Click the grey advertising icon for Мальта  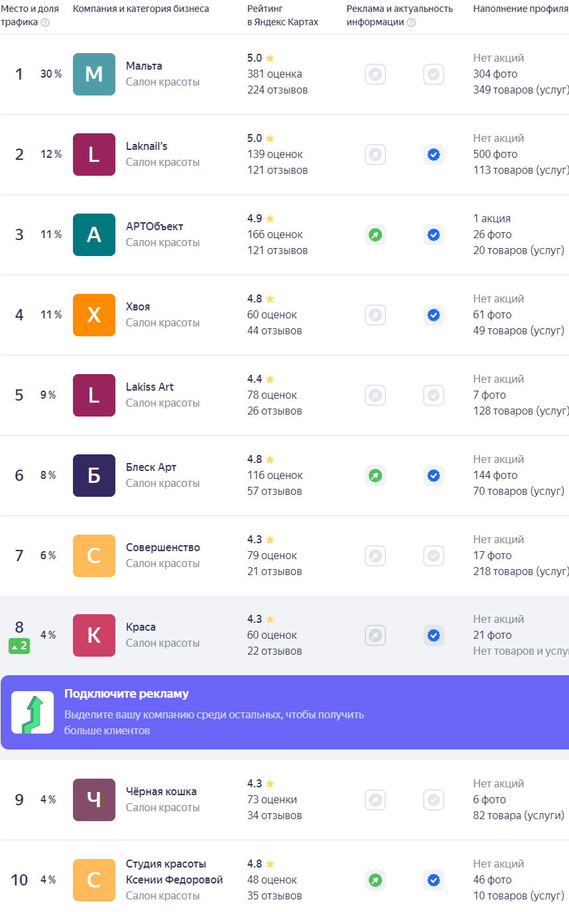click(x=375, y=74)
